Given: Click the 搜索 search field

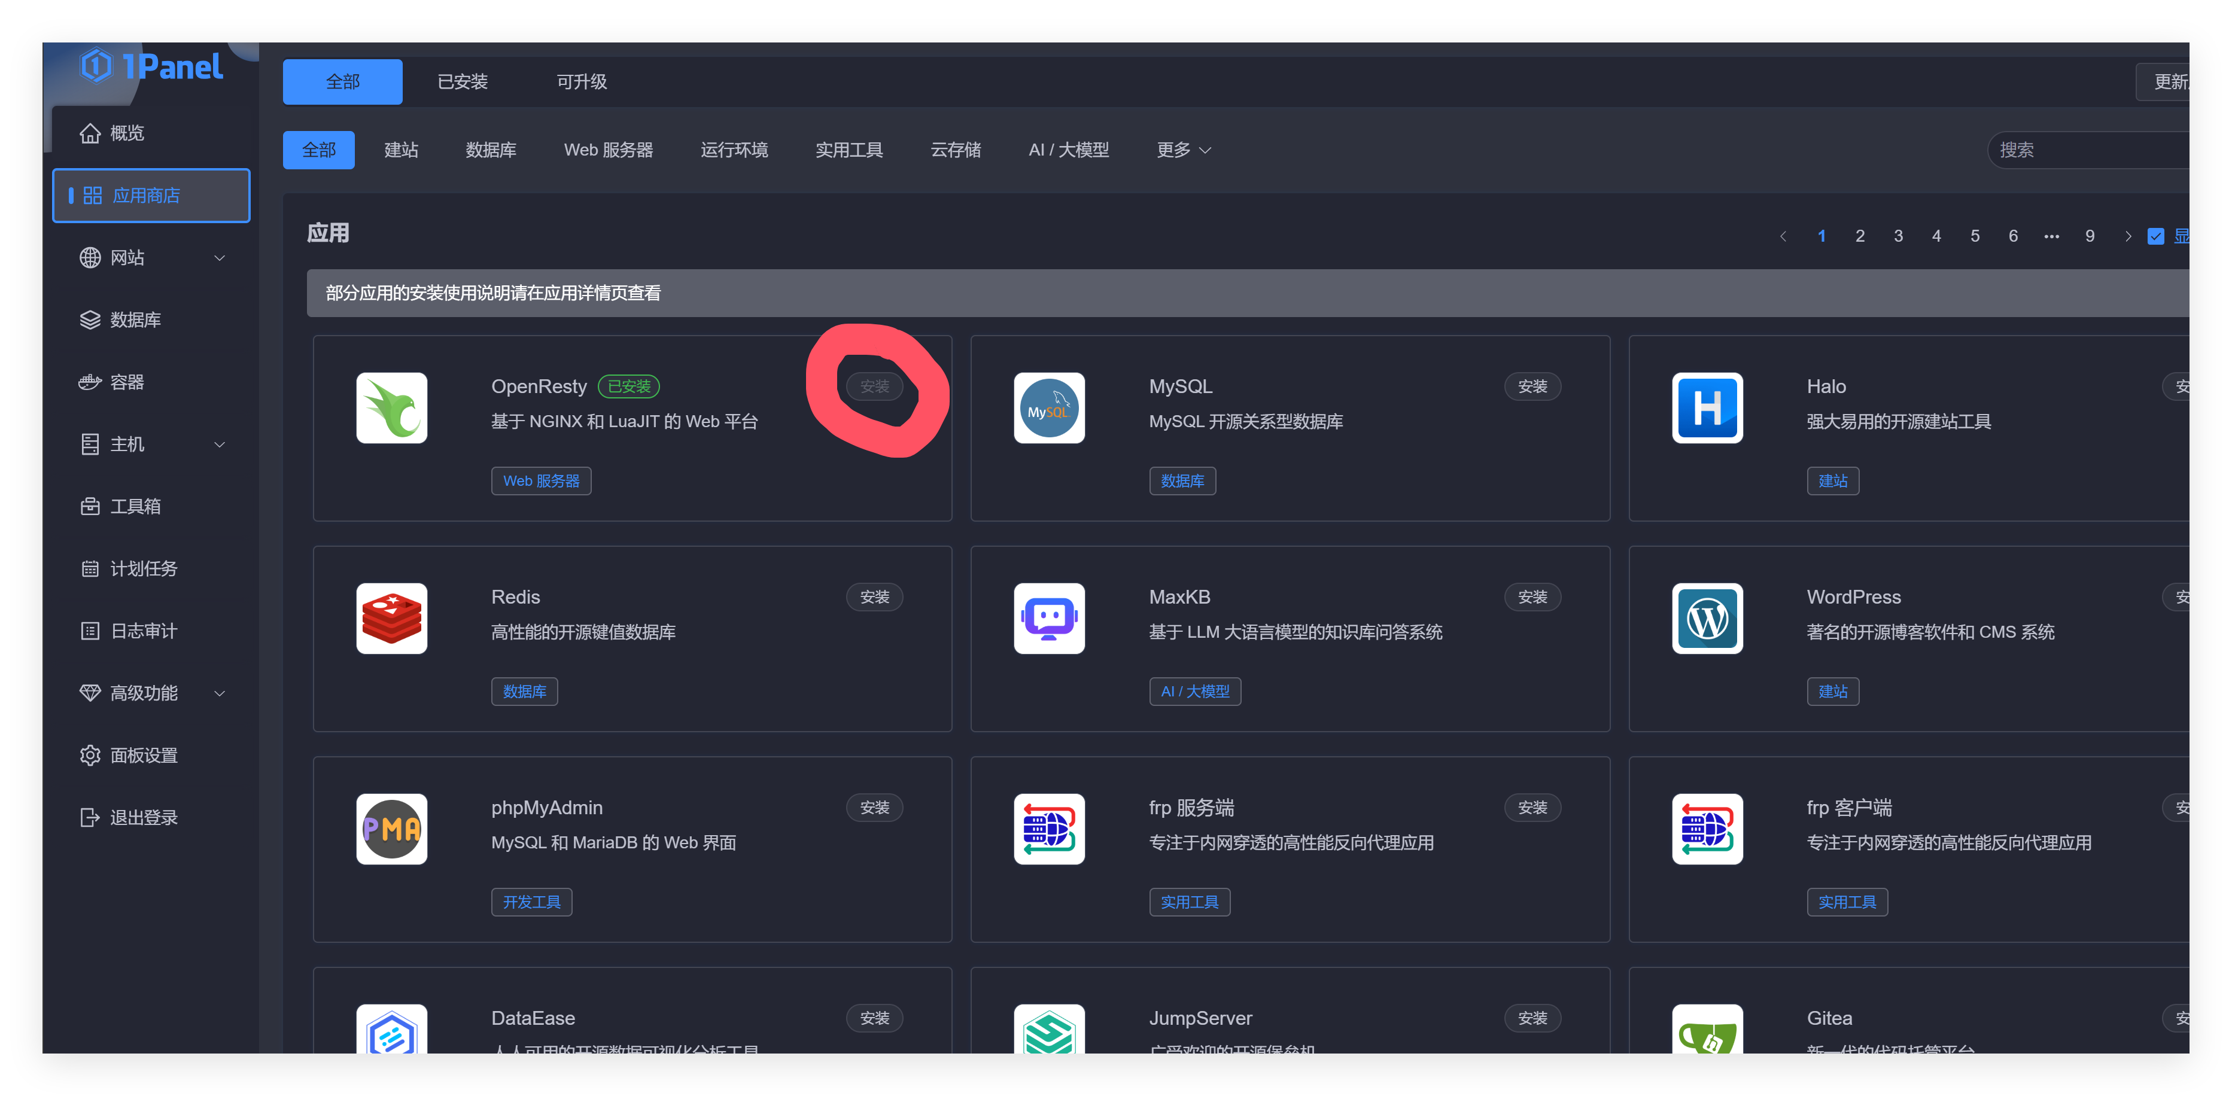Looking at the screenshot, I should click(2089, 150).
